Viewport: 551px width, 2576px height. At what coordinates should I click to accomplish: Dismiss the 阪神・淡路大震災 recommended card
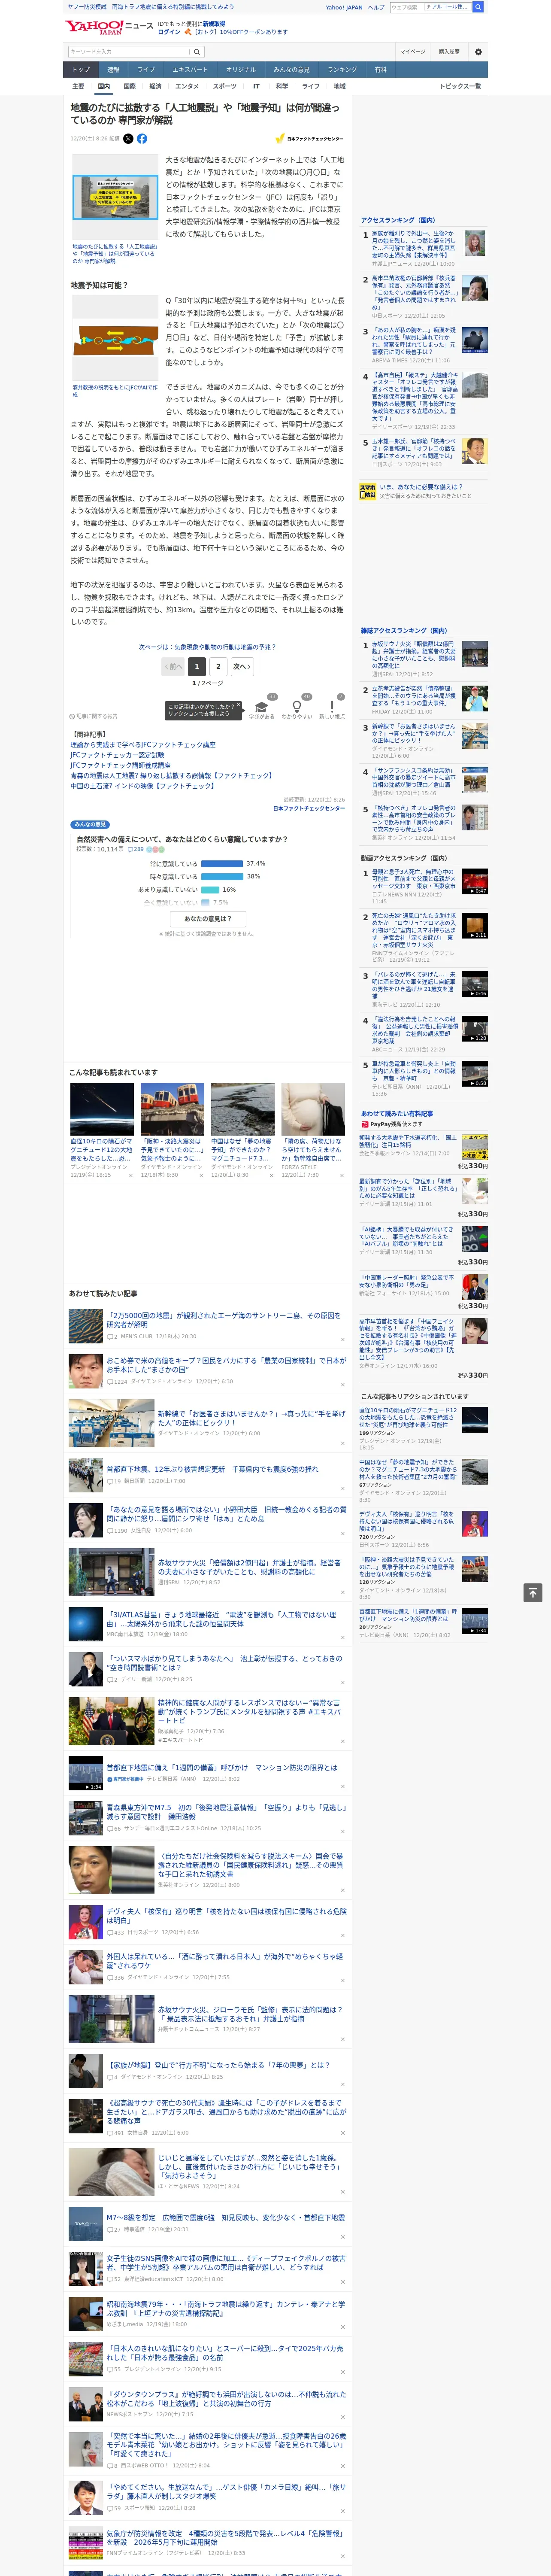pos(200,1176)
